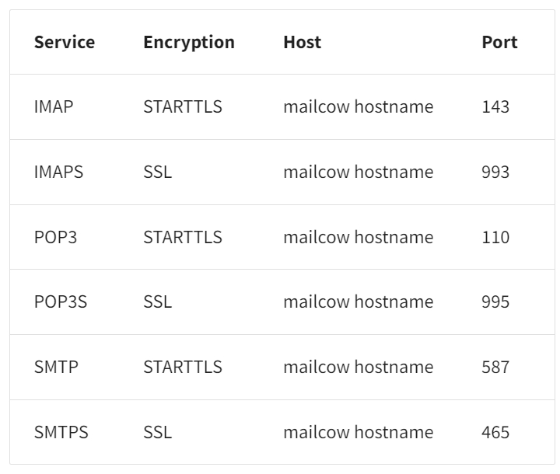
Task: Select the IMAPS service cell
Action: 58,172
